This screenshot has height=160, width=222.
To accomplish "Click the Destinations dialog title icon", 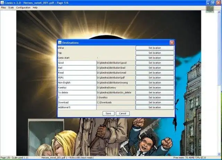I will coord(60,42).
